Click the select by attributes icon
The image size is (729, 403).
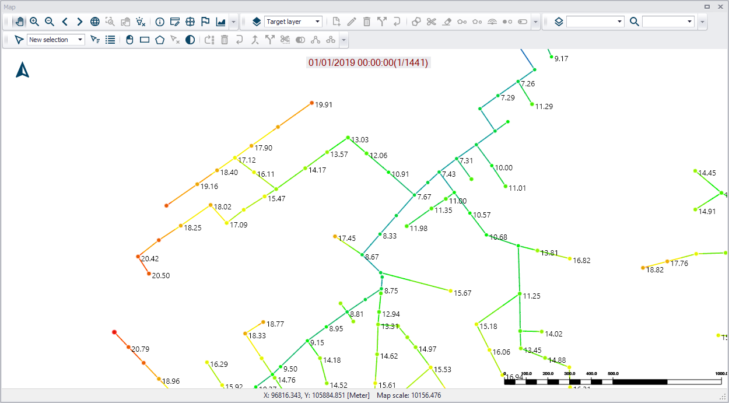pyautogui.click(x=95, y=40)
